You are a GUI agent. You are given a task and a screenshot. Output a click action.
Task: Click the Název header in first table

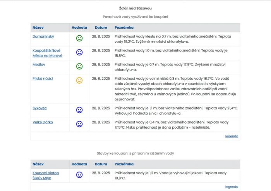38,28
